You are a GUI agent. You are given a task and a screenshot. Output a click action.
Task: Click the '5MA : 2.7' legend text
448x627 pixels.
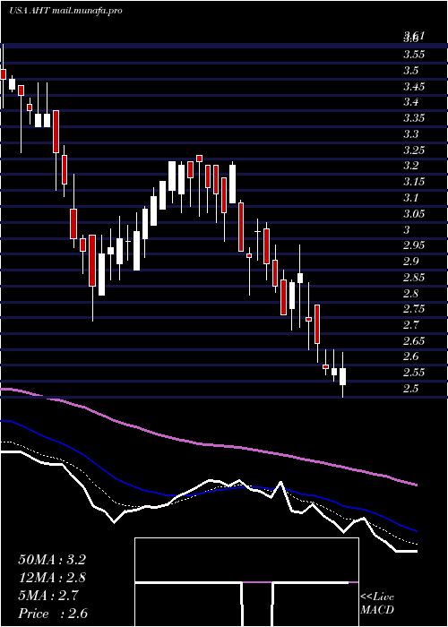tap(48, 596)
